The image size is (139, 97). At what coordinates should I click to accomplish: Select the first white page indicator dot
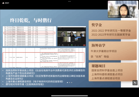coord(67,82)
